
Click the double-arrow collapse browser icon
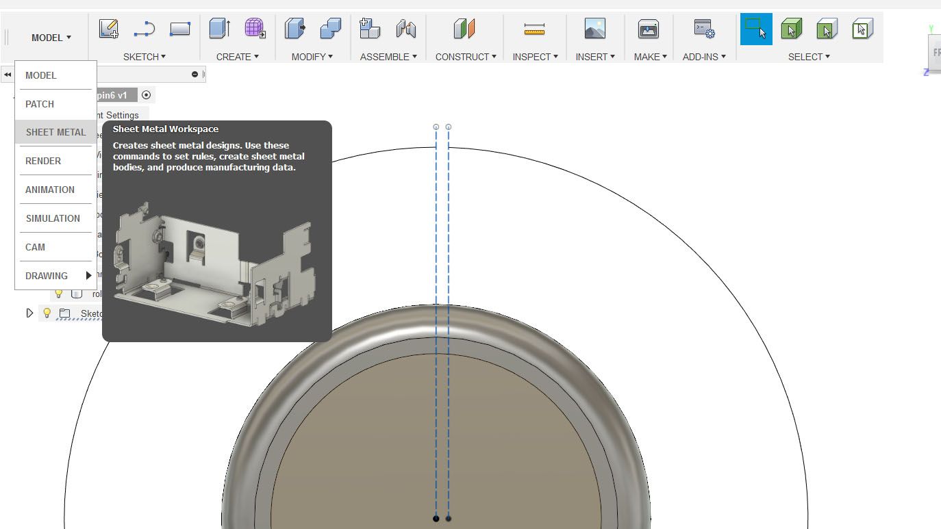pos(8,75)
